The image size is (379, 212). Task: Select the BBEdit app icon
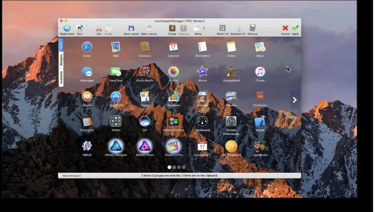pyautogui.click(x=87, y=146)
